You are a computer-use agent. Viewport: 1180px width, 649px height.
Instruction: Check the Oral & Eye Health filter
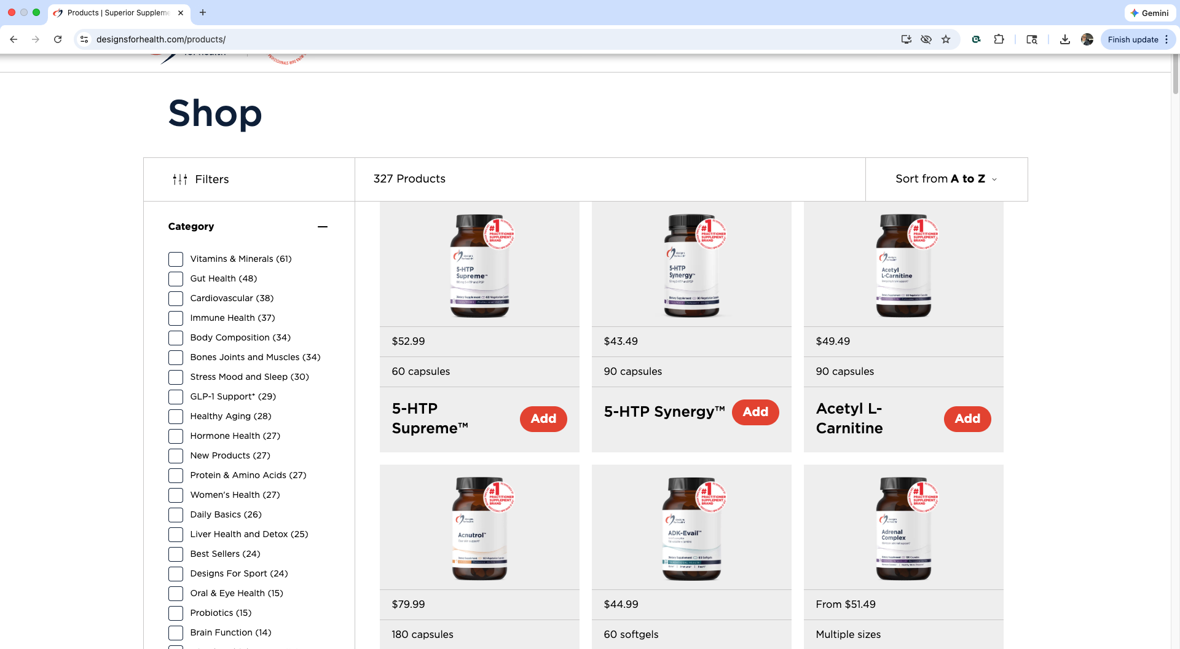click(176, 594)
